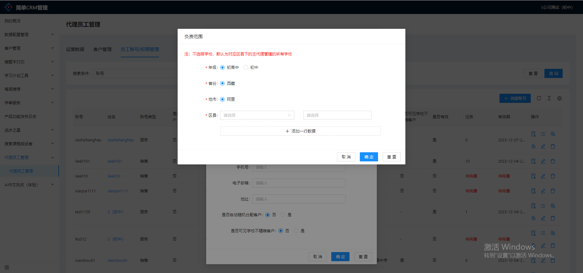Click the 简单CRM管理 logo icon
The image size is (583, 273).
point(9,7)
